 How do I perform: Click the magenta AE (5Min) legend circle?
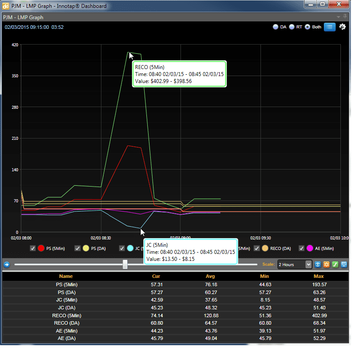pyautogui.click(x=310, y=249)
